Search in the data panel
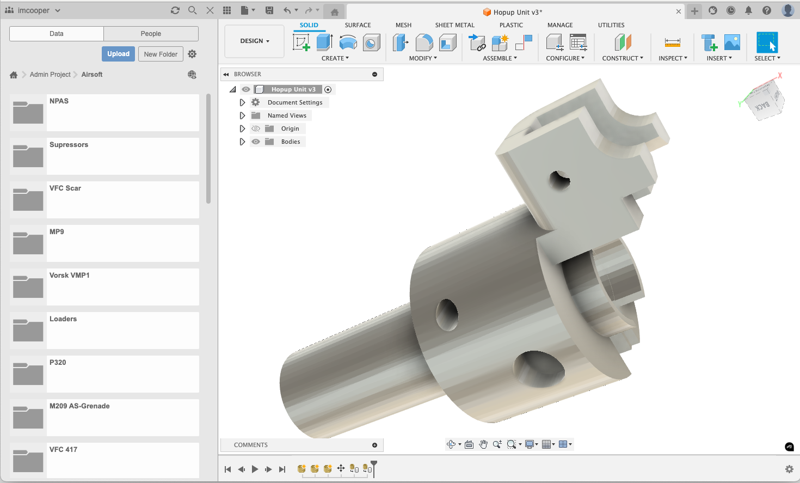 (x=193, y=10)
